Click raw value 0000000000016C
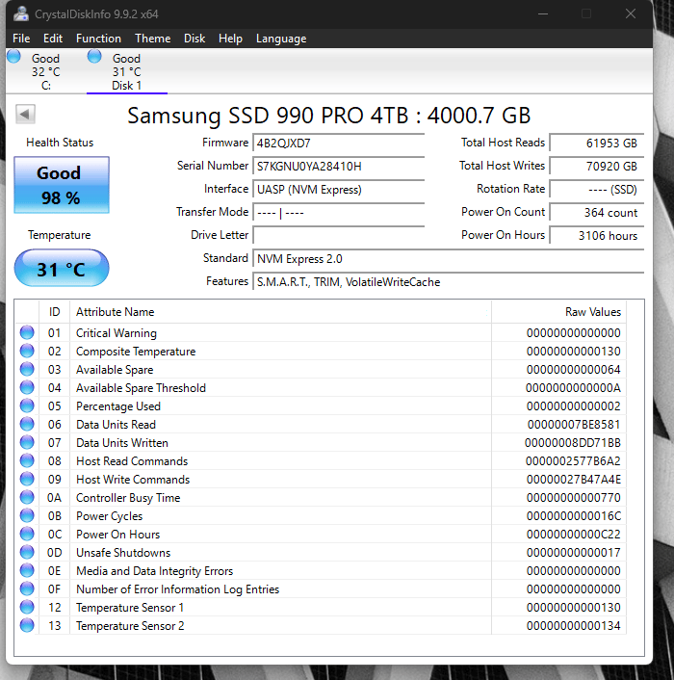The image size is (674, 680). coord(574,516)
